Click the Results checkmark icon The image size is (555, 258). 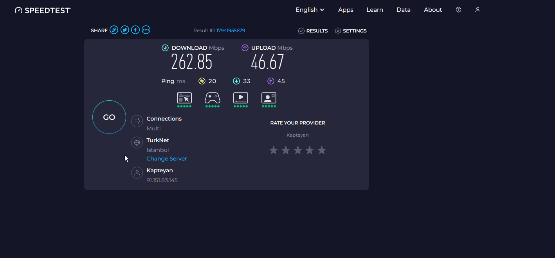click(301, 31)
